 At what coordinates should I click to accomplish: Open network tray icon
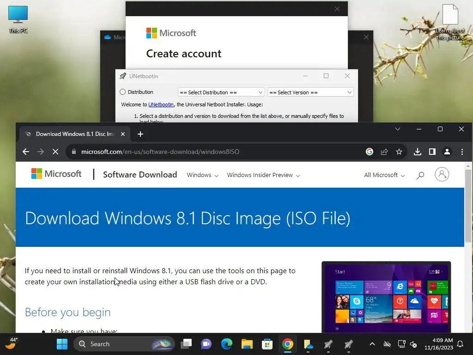401,344
